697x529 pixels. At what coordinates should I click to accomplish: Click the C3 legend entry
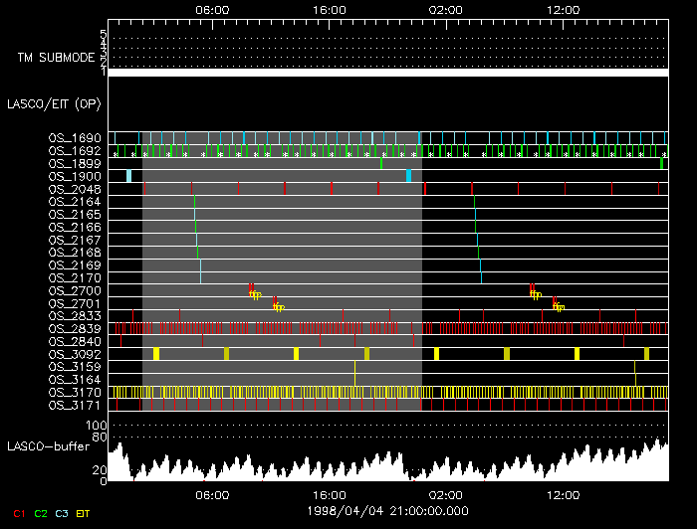62,513
